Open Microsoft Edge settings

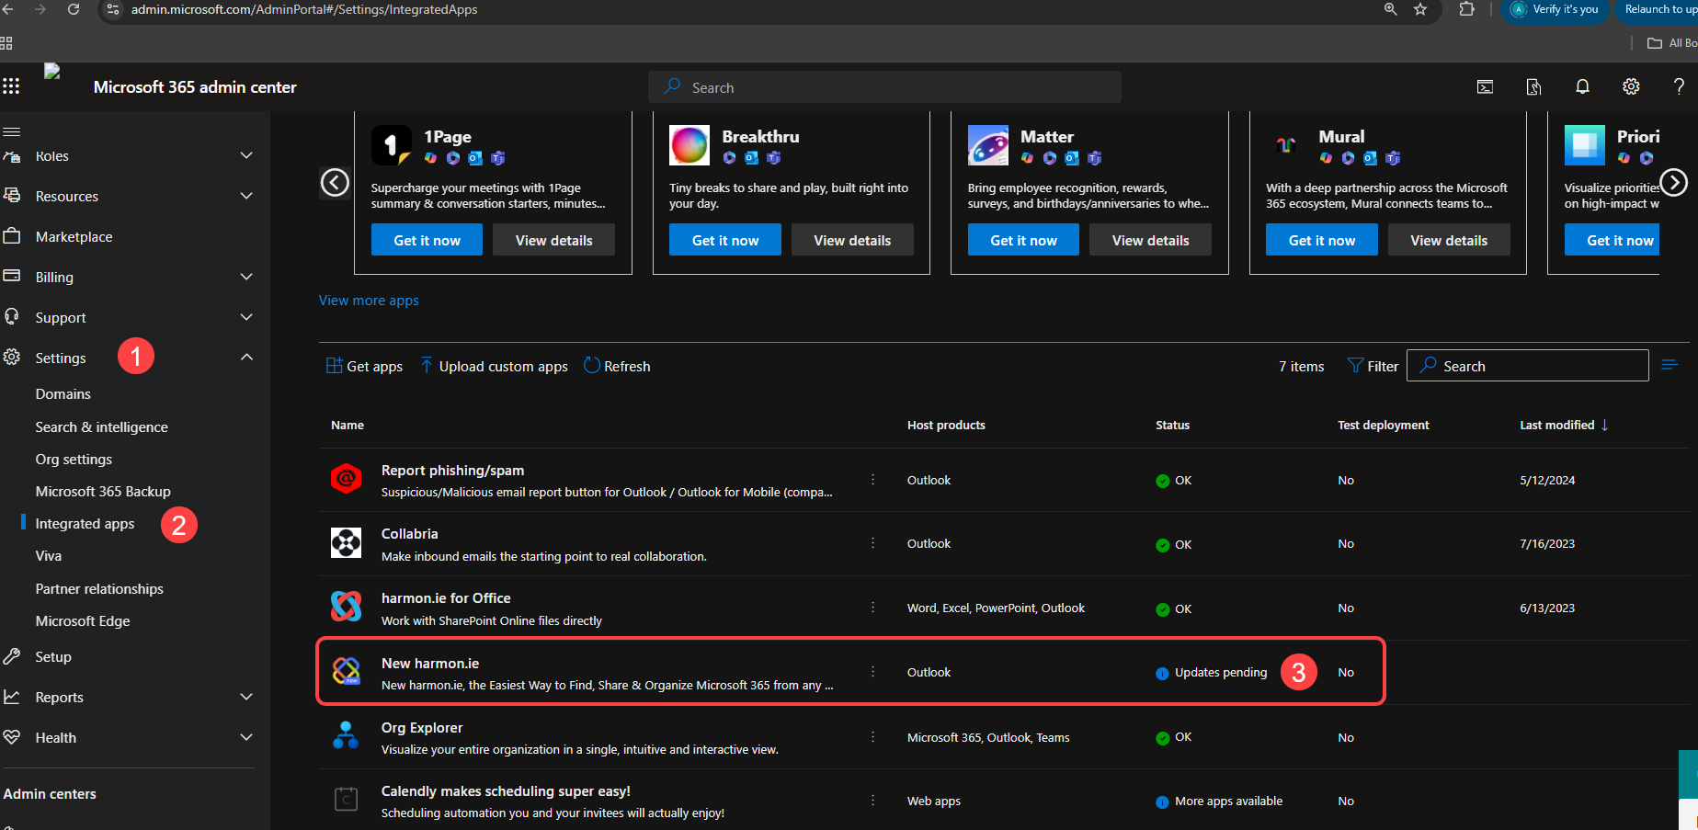coord(83,620)
